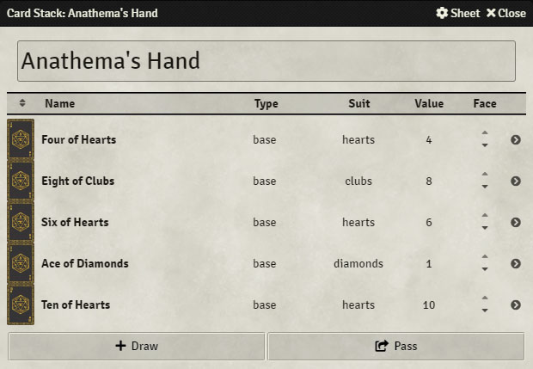Flip Ten of Hearts to next face
The height and width of the screenshot is (369, 533).
coord(485,298)
